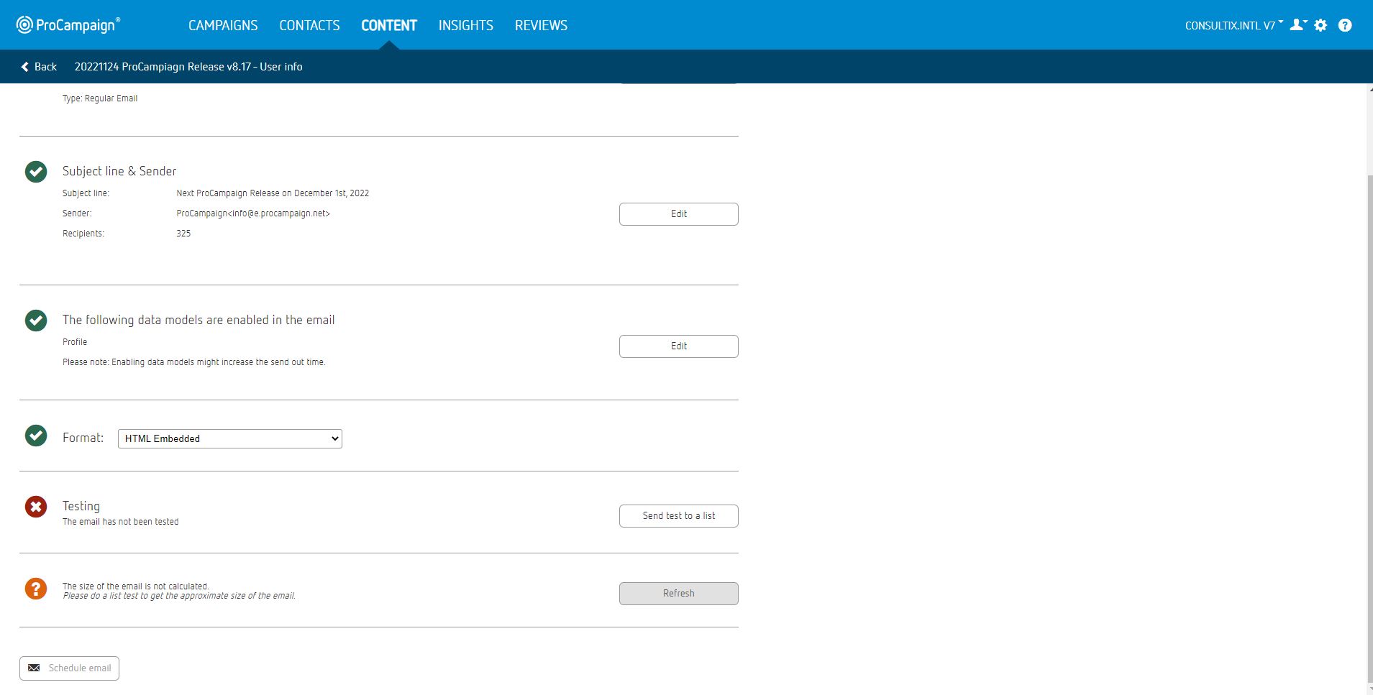The height and width of the screenshot is (695, 1373).
Task: Click the 'Subject line & Sender' heading
Action: click(119, 171)
